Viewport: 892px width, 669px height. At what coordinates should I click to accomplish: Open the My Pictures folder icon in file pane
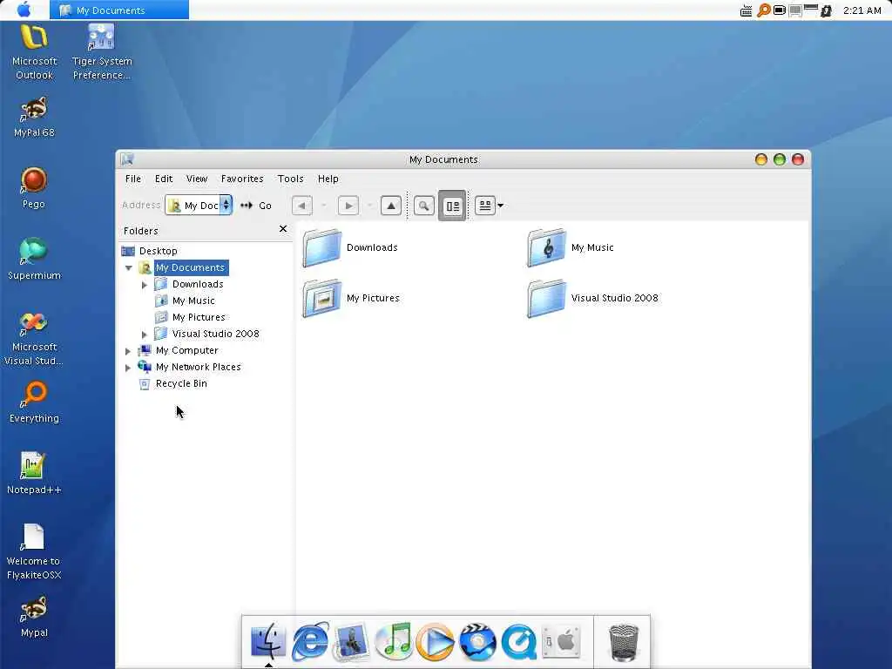(322, 298)
